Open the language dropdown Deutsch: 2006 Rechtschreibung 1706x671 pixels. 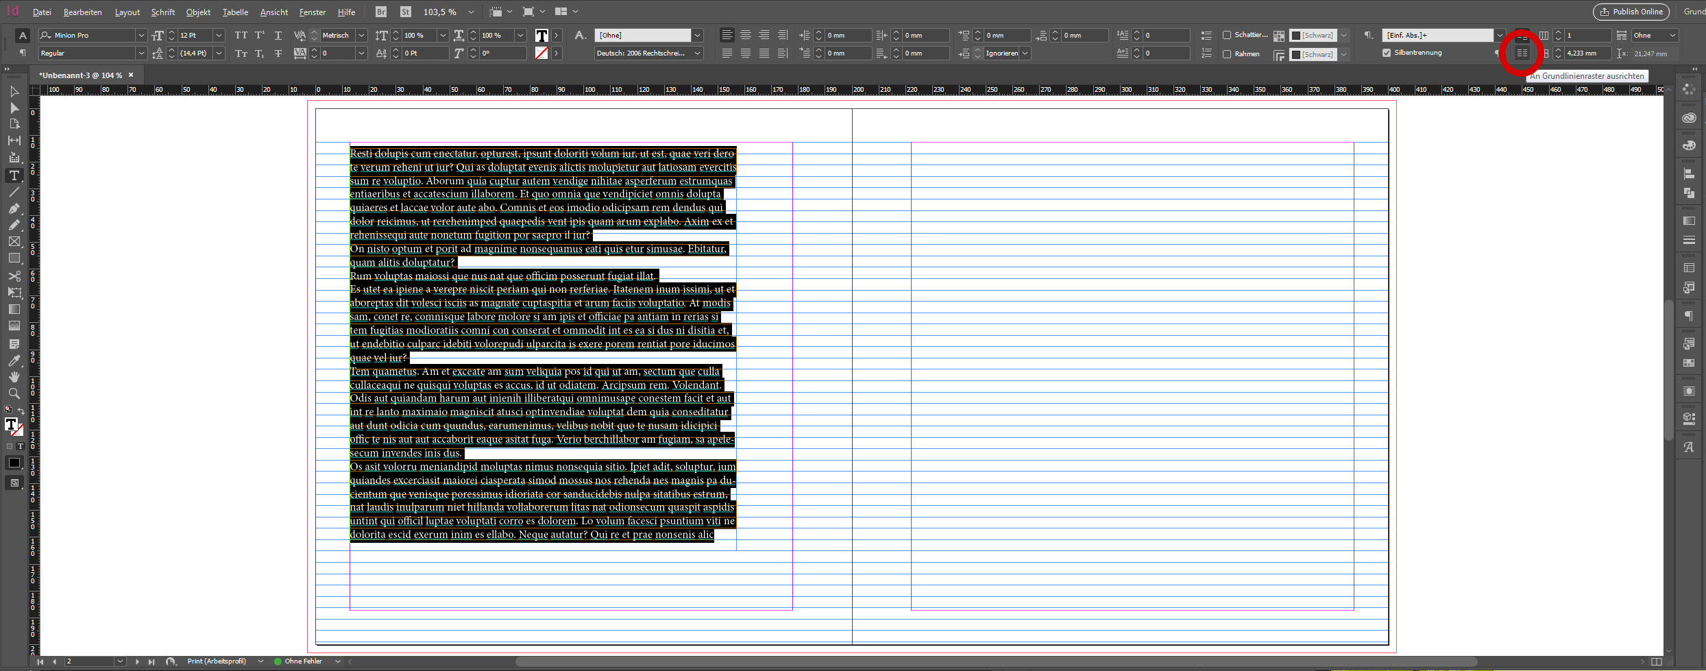[698, 53]
